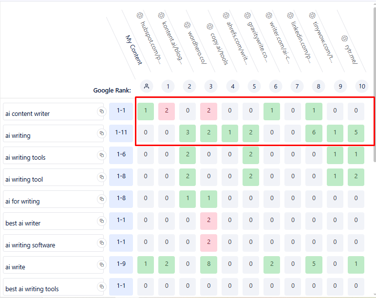Viewport: 376px width, 298px height.
Task: Select the Google Rank 10 circle
Action: coord(361,87)
